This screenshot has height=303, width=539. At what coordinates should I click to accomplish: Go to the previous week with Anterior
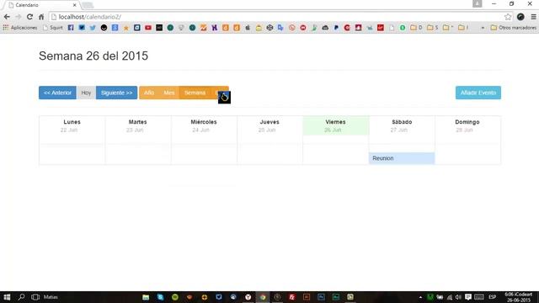[x=57, y=93]
